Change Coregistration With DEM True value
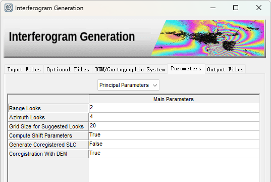 [x=174, y=153]
